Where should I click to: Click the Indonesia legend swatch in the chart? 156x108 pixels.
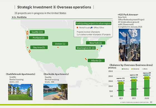pos(132,69)
